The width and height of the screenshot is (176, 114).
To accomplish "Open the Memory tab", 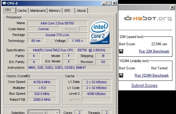I will (55, 11).
